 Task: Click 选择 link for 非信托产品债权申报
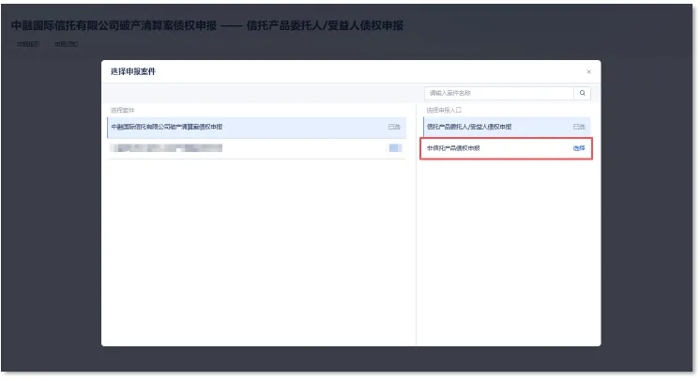click(579, 148)
